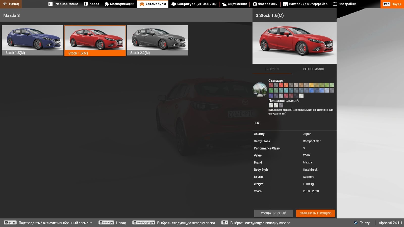
Task: Pick the white standard color swatch
Action: 301,96
